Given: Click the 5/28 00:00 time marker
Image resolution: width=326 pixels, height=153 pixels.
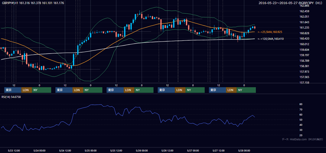Looking at the screenshot, I should pyautogui.click(x=244, y=150).
